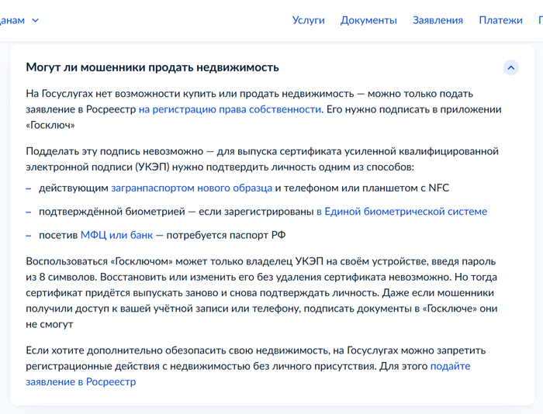Click the paragraph starting «Воспользоваться «Госключом»»

point(261,293)
